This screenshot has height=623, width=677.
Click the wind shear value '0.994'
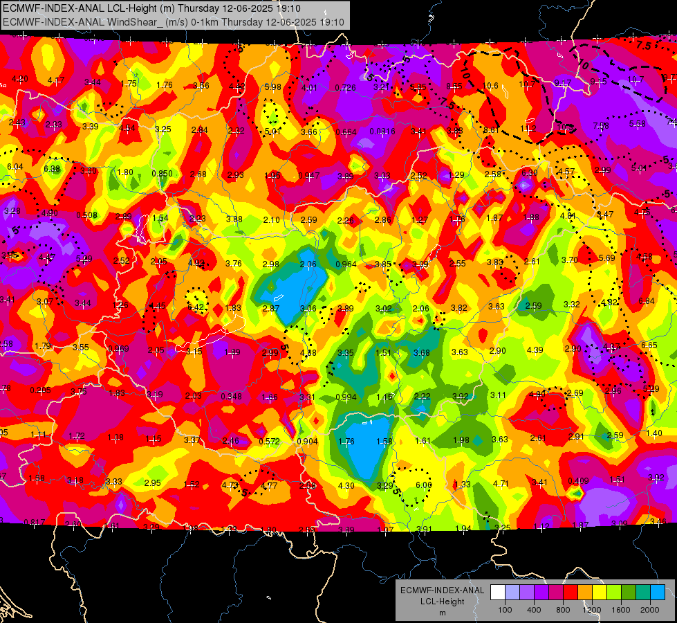pos(346,397)
